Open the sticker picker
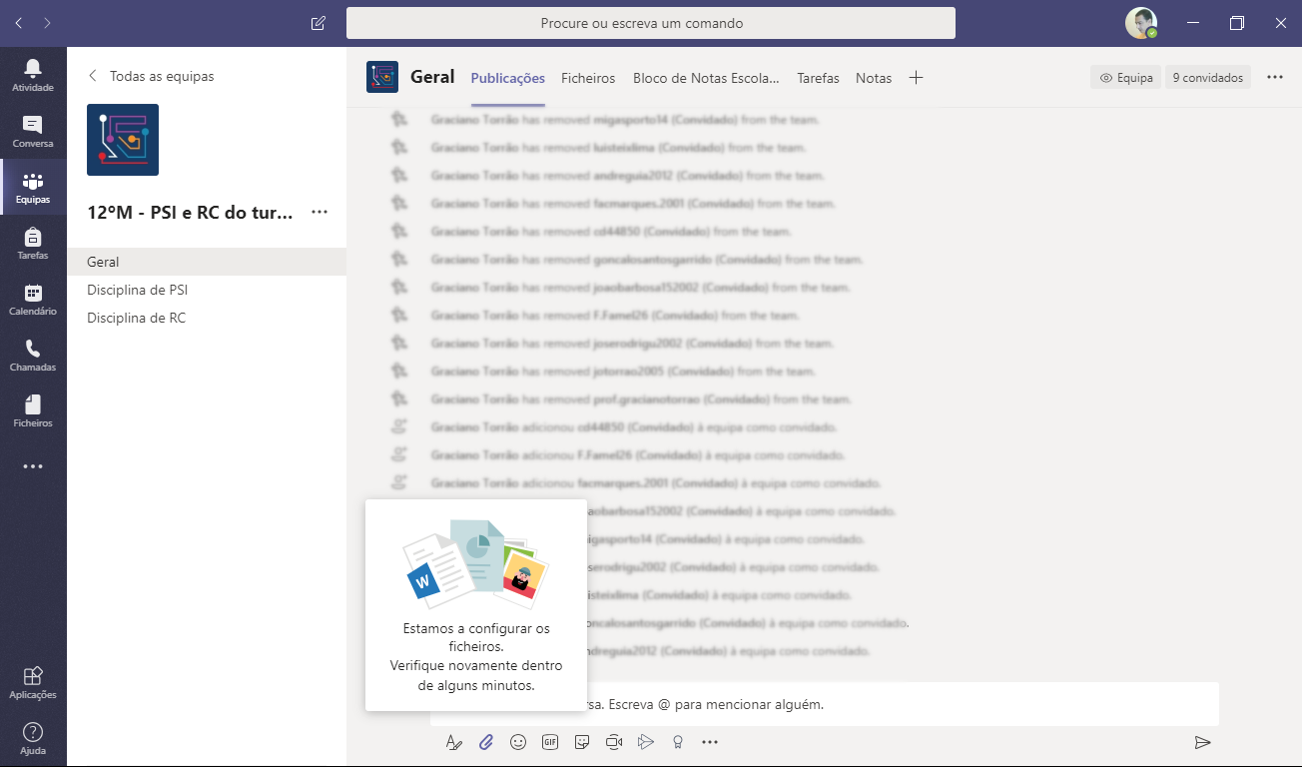 (582, 742)
